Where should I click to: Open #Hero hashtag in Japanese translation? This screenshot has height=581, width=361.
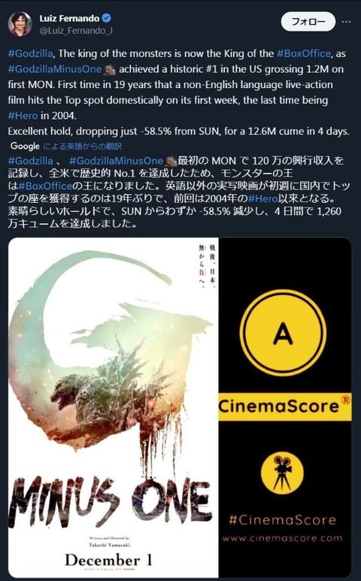click(x=262, y=198)
